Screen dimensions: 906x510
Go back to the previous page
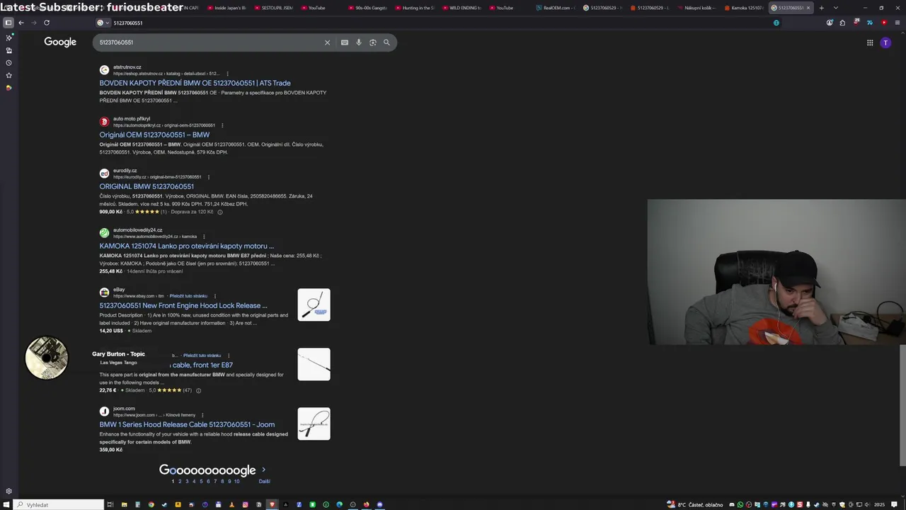point(21,23)
